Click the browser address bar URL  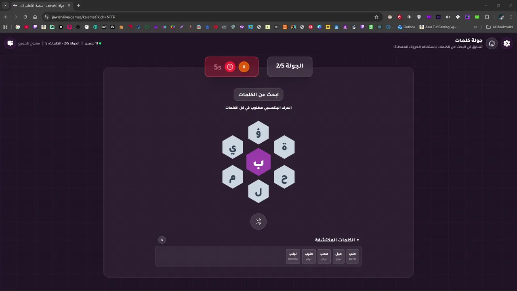84,17
